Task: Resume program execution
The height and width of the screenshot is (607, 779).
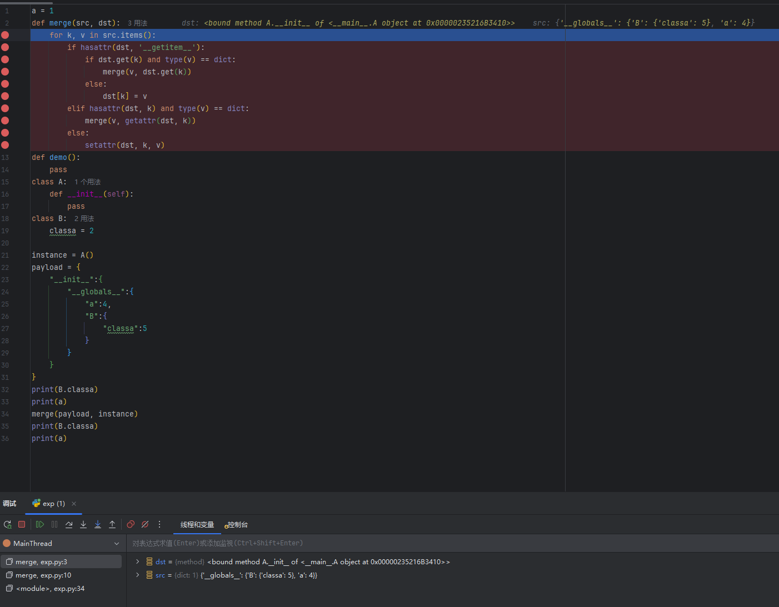Action: click(x=40, y=524)
